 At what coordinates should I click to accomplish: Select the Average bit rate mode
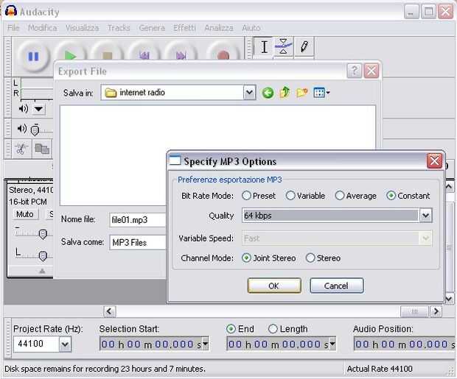click(340, 196)
